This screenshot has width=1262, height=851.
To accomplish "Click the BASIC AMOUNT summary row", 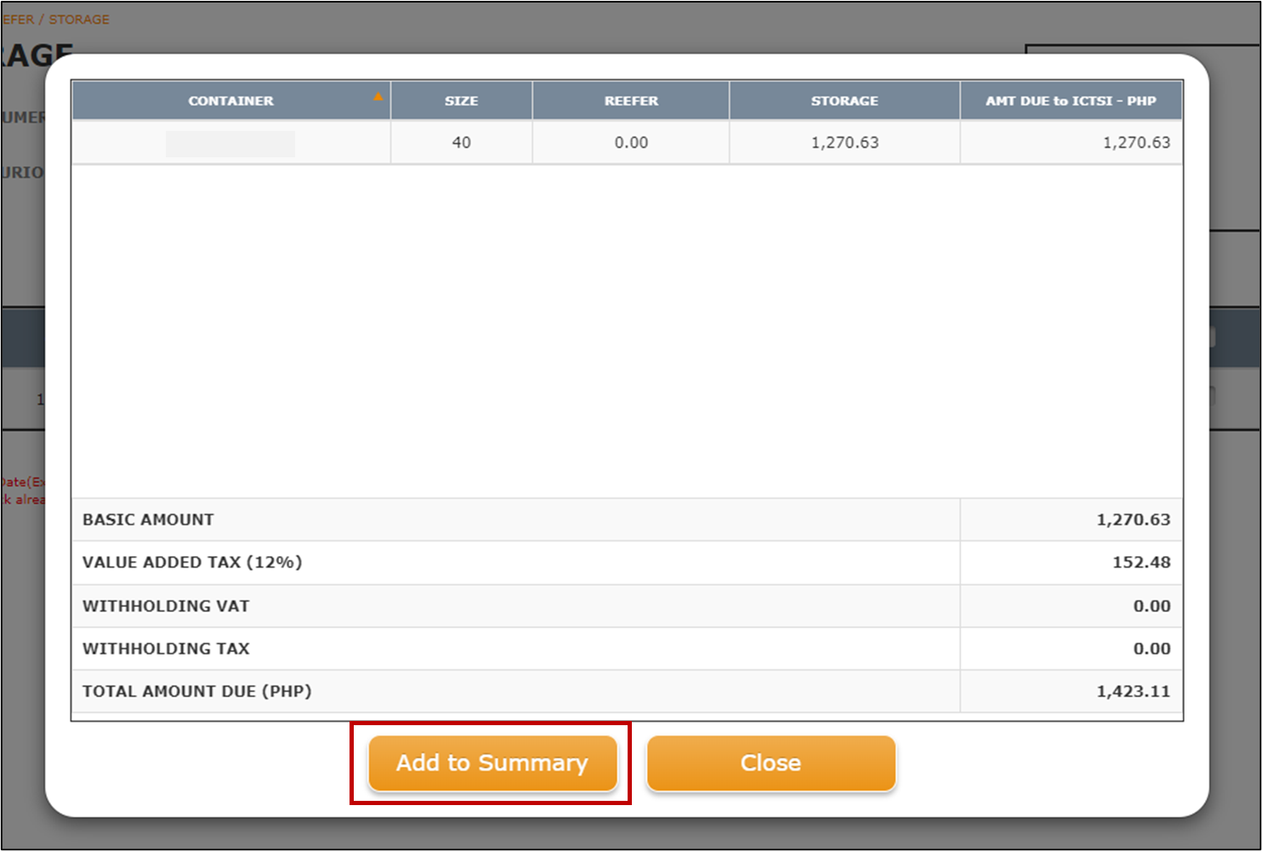I will [x=147, y=519].
